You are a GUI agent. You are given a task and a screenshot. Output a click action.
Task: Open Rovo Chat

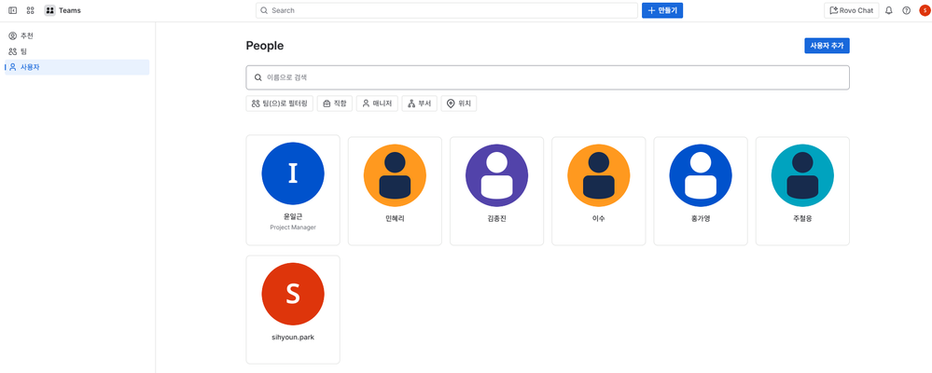tap(851, 10)
